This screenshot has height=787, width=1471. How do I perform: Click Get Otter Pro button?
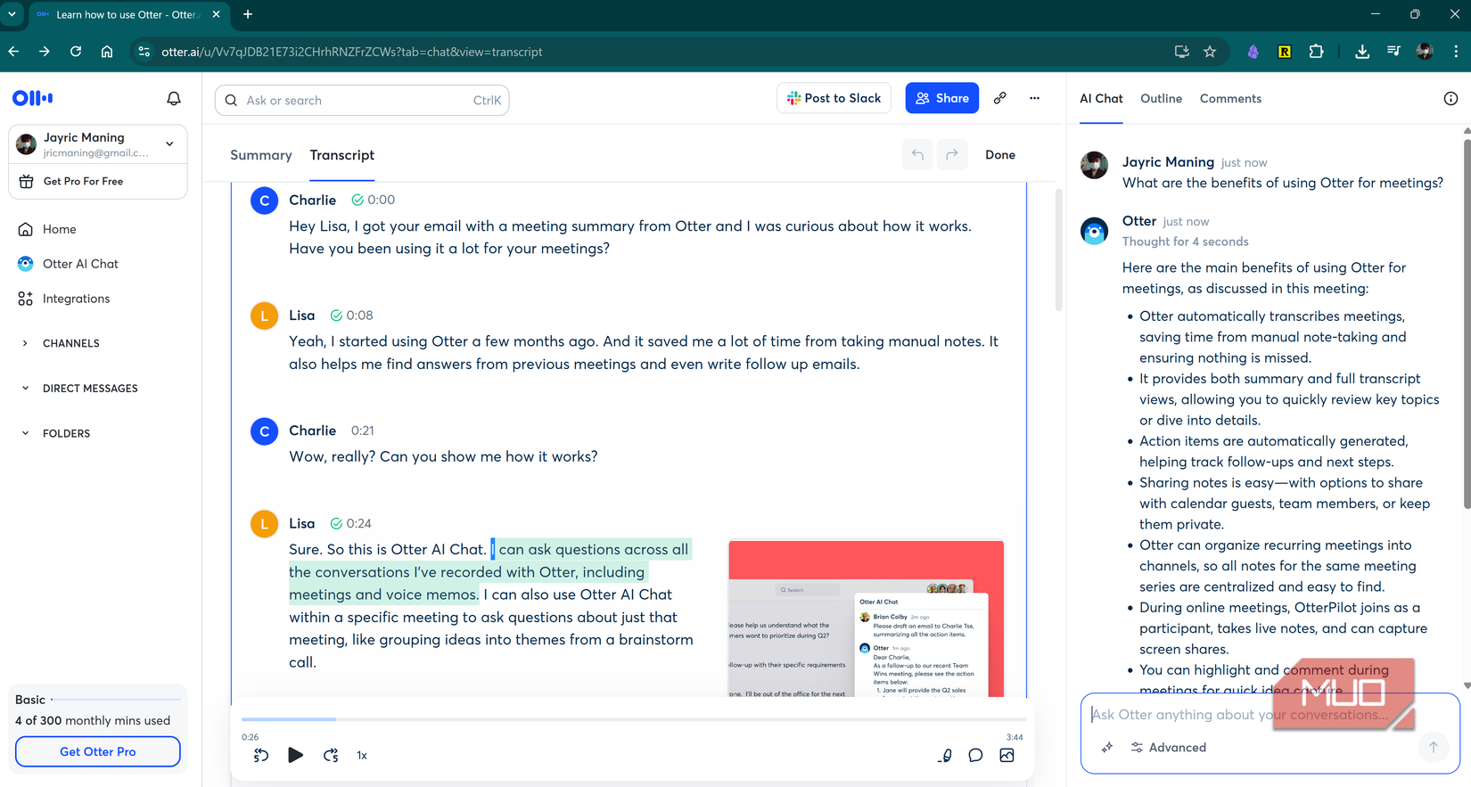(x=98, y=751)
